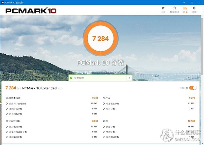The width and height of the screenshot is (204, 145).
Task: Click the 13 698 photo editing score
Action: tap(94, 127)
